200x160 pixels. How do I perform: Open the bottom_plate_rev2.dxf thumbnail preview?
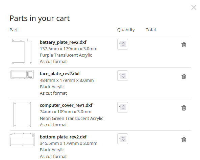[x=22, y=140]
